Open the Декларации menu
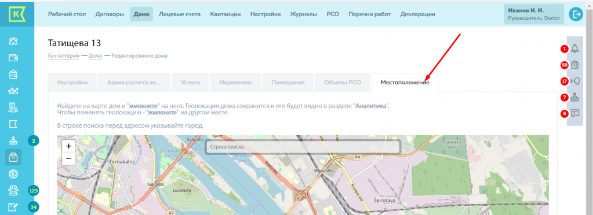Image resolution: width=593 pixels, height=215 pixels. point(418,14)
